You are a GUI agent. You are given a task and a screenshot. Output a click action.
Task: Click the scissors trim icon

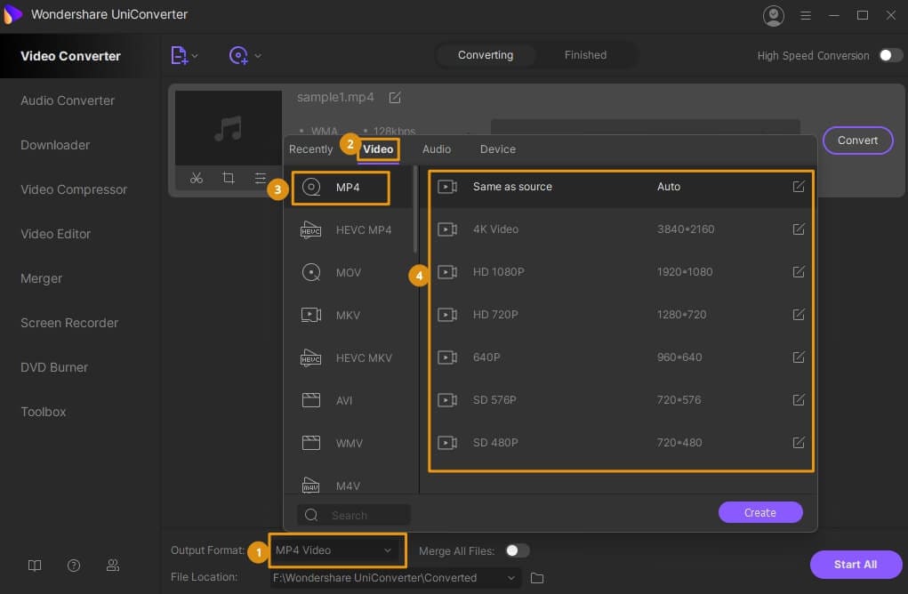click(197, 179)
